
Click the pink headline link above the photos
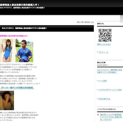coord(14,36)
